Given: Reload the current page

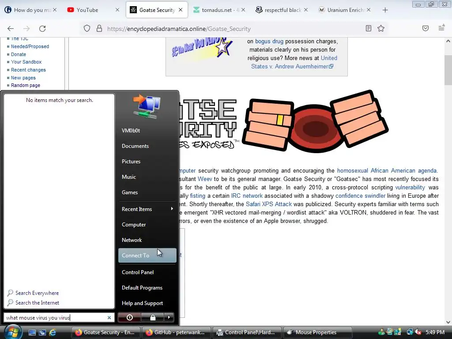Looking at the screenshot, I should [x=42, y=29].
